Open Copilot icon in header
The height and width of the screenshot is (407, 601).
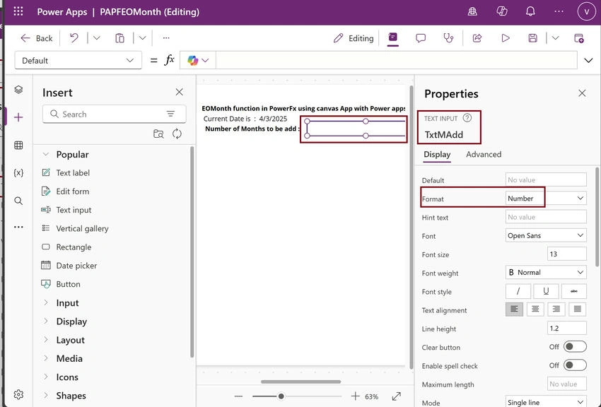[502, 11]
